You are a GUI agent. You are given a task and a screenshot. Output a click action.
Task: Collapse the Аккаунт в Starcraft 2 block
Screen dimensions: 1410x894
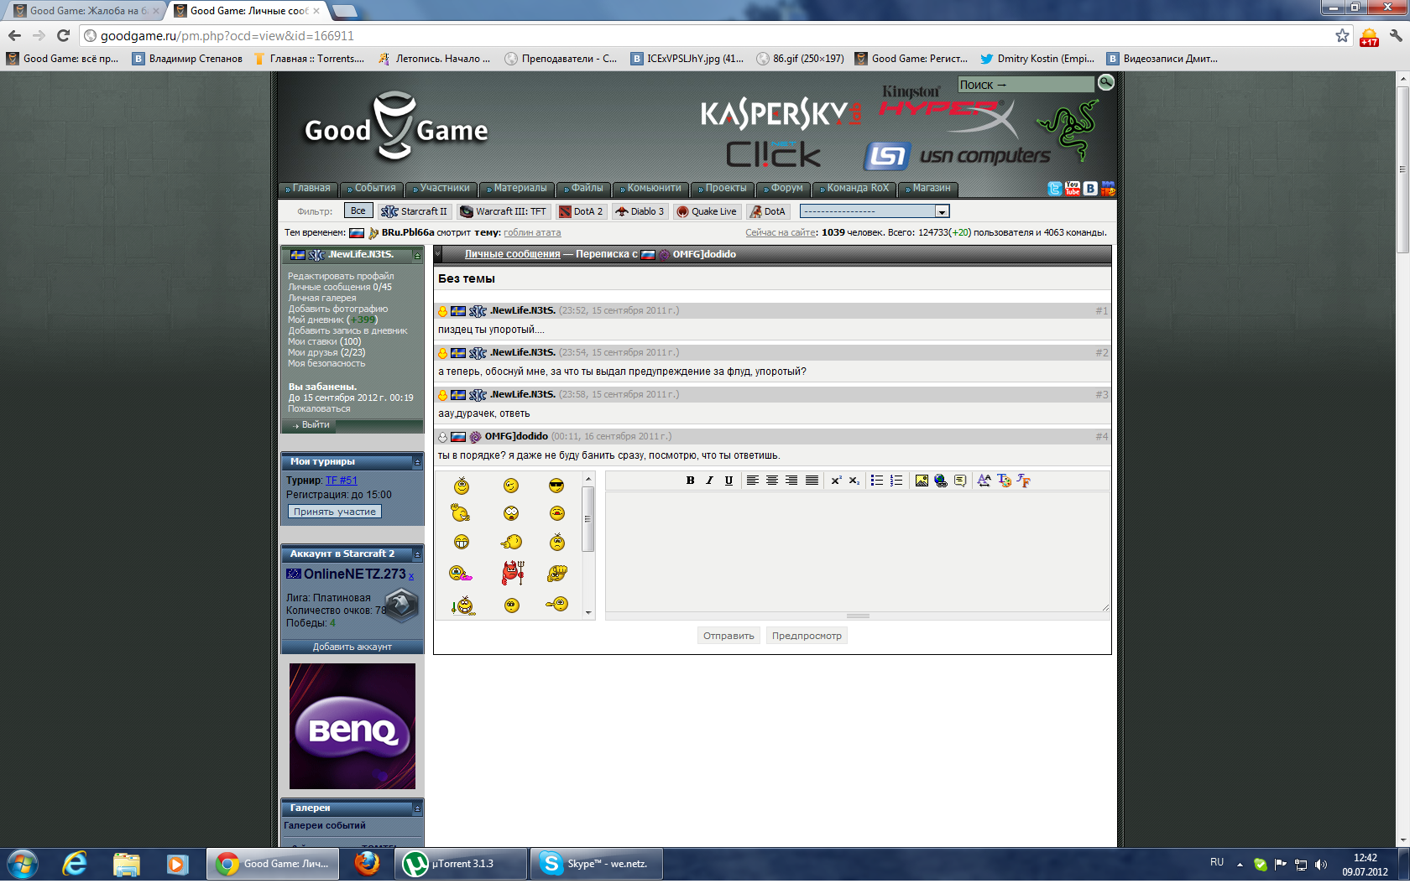(x=417, y=554)
